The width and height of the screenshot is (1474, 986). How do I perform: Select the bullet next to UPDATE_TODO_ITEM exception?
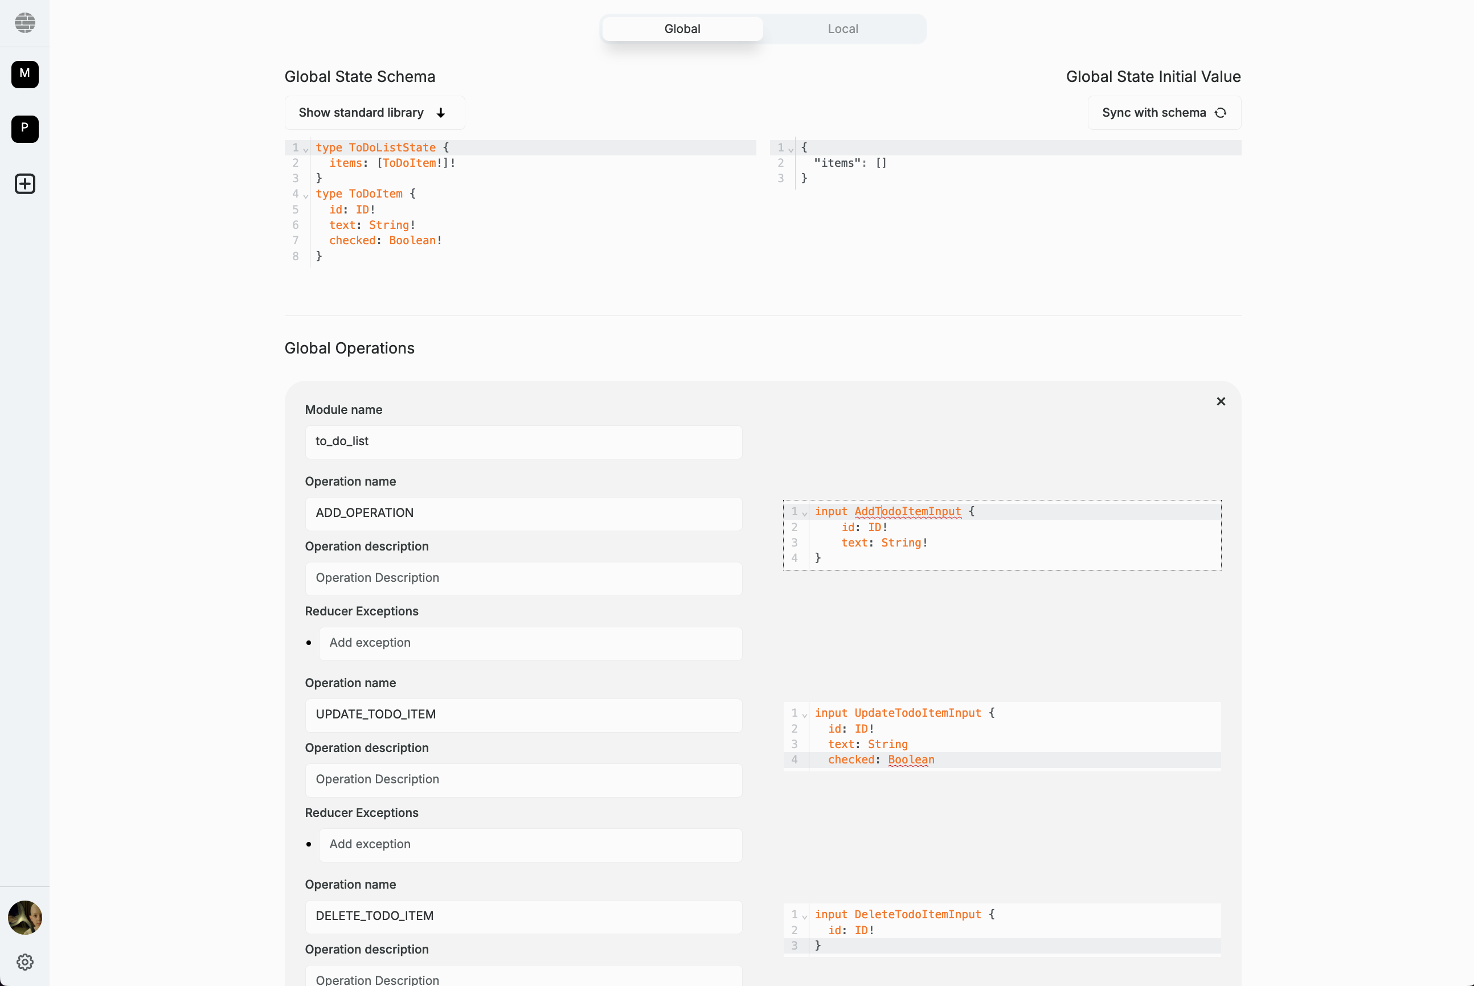[308, 844]
